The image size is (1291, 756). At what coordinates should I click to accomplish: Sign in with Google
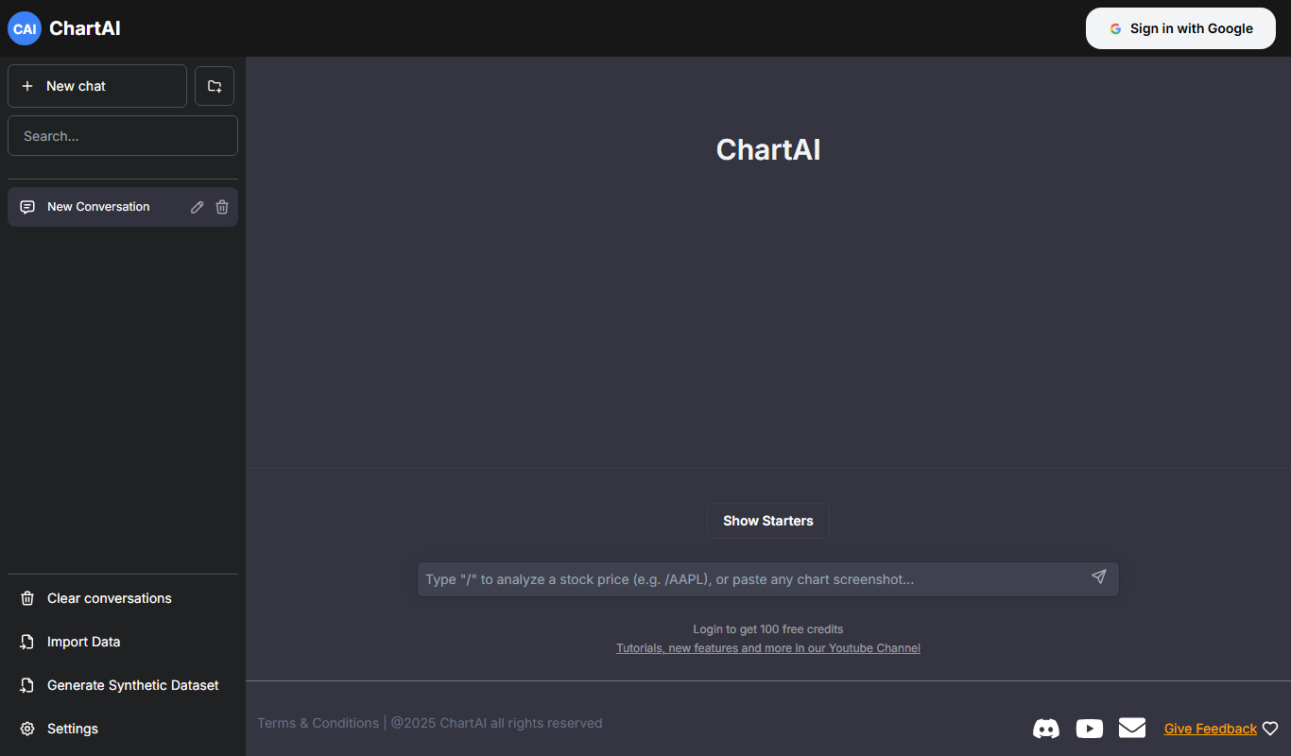click(1180, 28)
